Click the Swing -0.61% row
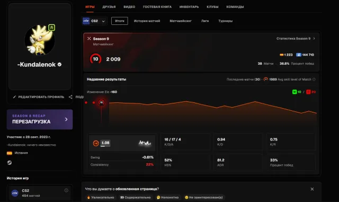 (x=122, y=157)
